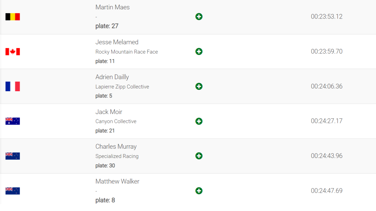Viewport: 376px width, 211px height.
Task: Click the green plus beside Adrien Dailly
Action: pyautogui.click(x=199, y=86)
